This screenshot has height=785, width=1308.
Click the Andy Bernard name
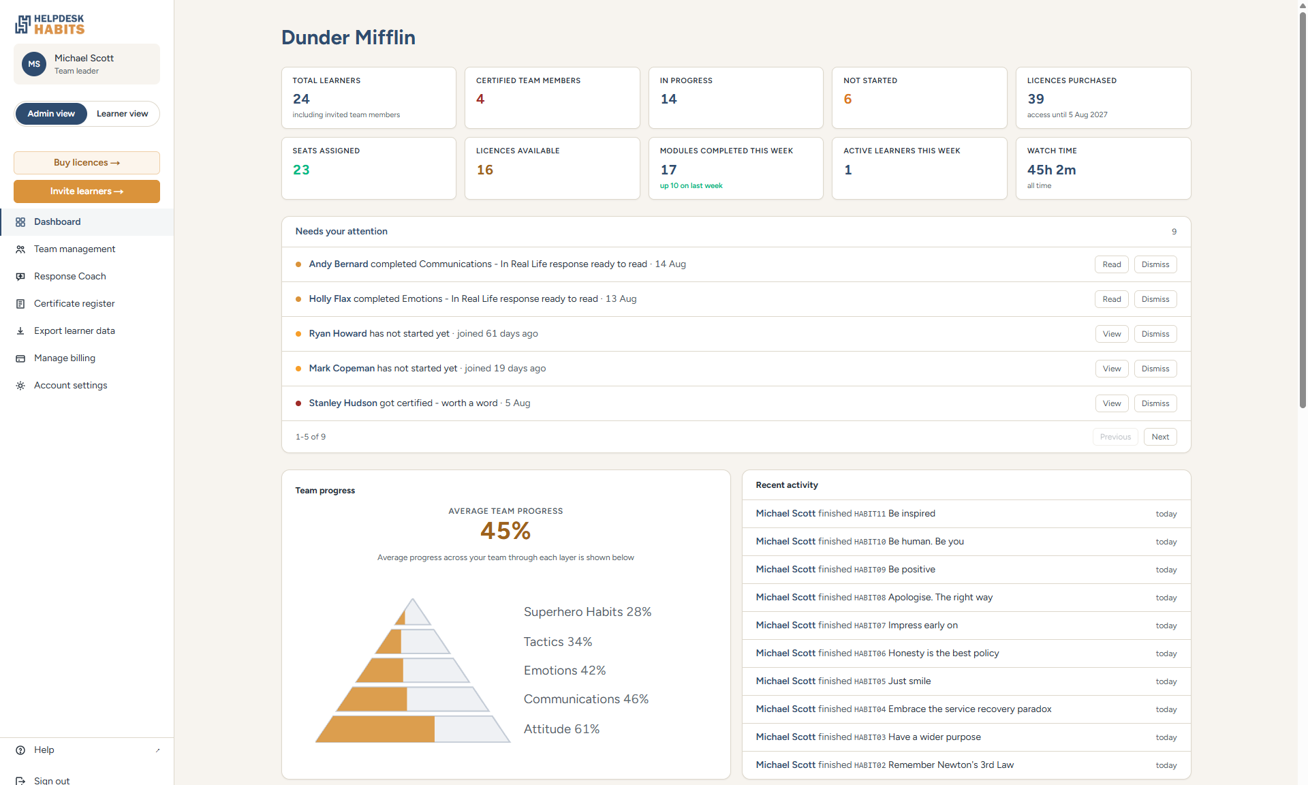[339, 264]
